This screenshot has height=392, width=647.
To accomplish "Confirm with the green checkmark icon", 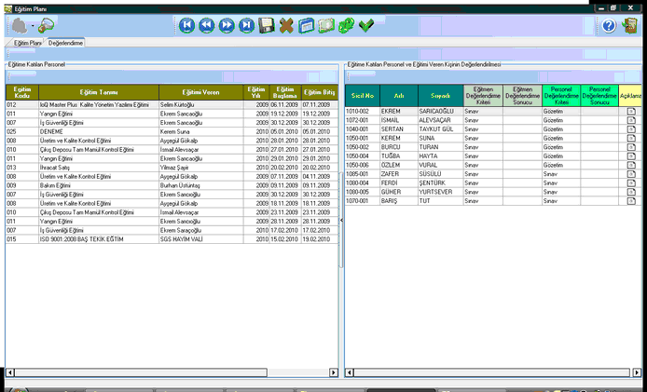I will point(366,25).
